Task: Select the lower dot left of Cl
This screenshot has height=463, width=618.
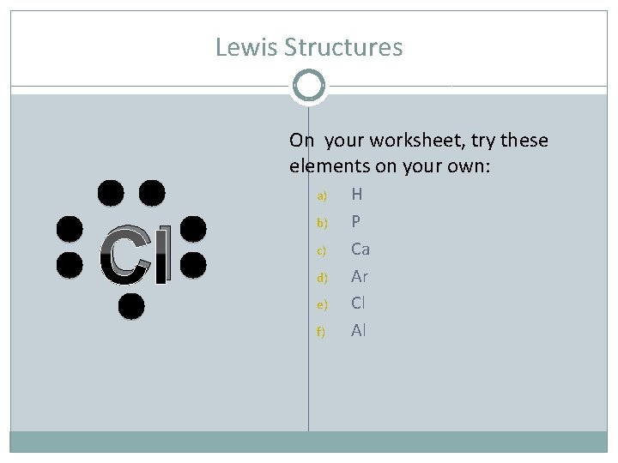Action: click(x=70, y=264)
